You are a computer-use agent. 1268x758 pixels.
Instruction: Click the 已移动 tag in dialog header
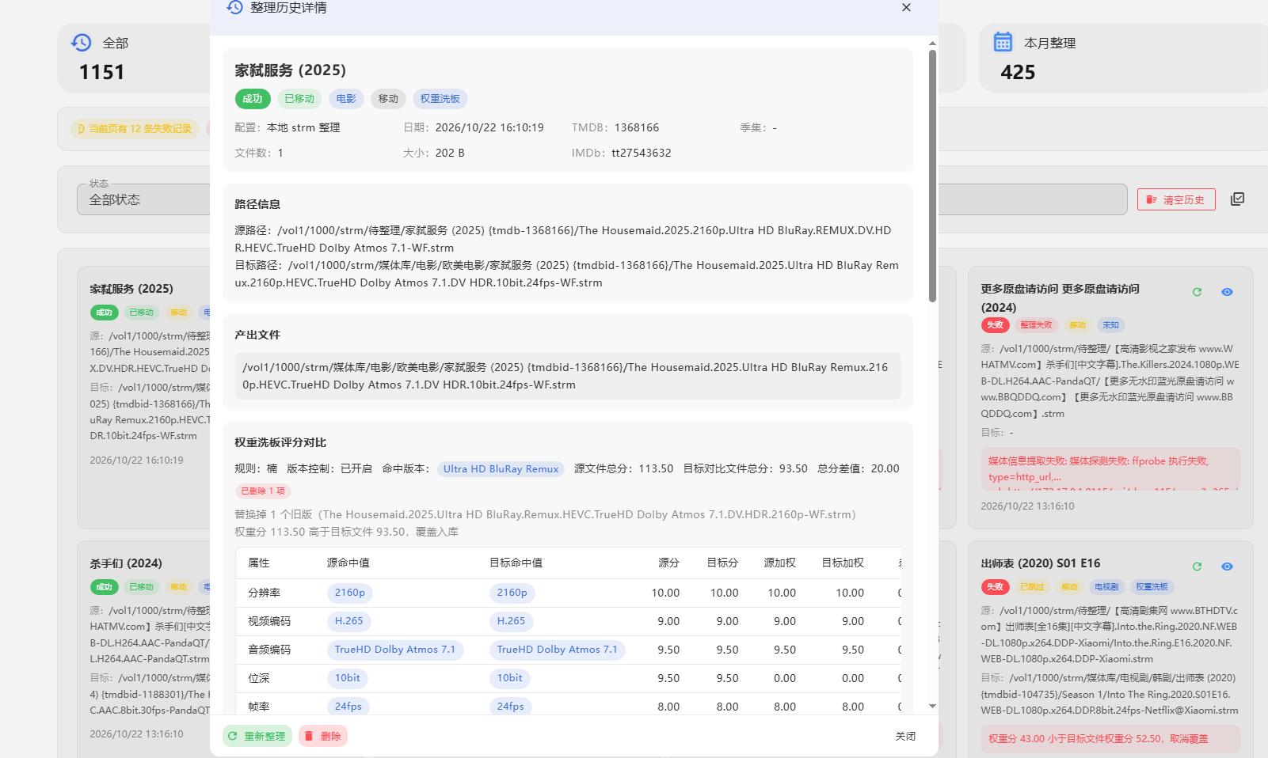coord(299,99)
